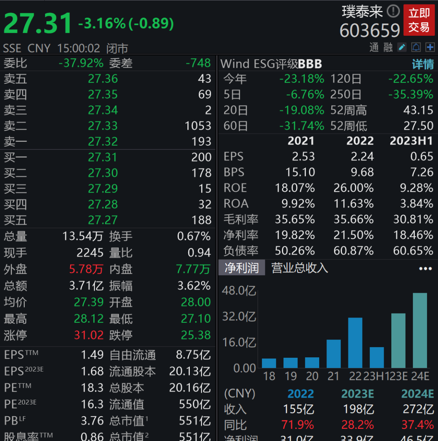Select the 买一 bid price 27.31
Screen dimensions: 438x441
tap(103, 157)
